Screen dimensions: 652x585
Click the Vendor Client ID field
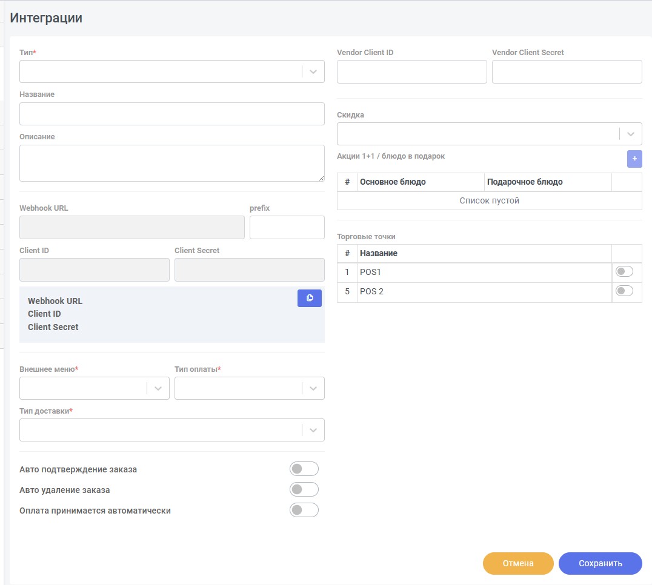pos(411,71)
